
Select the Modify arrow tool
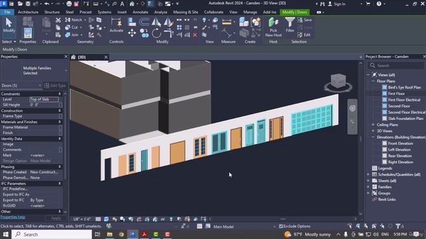(9, 25)
